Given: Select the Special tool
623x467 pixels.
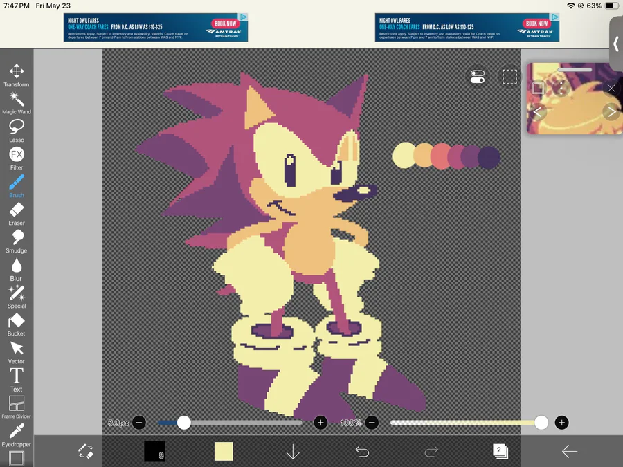Looking at the screenshot, I should (17, 297).
